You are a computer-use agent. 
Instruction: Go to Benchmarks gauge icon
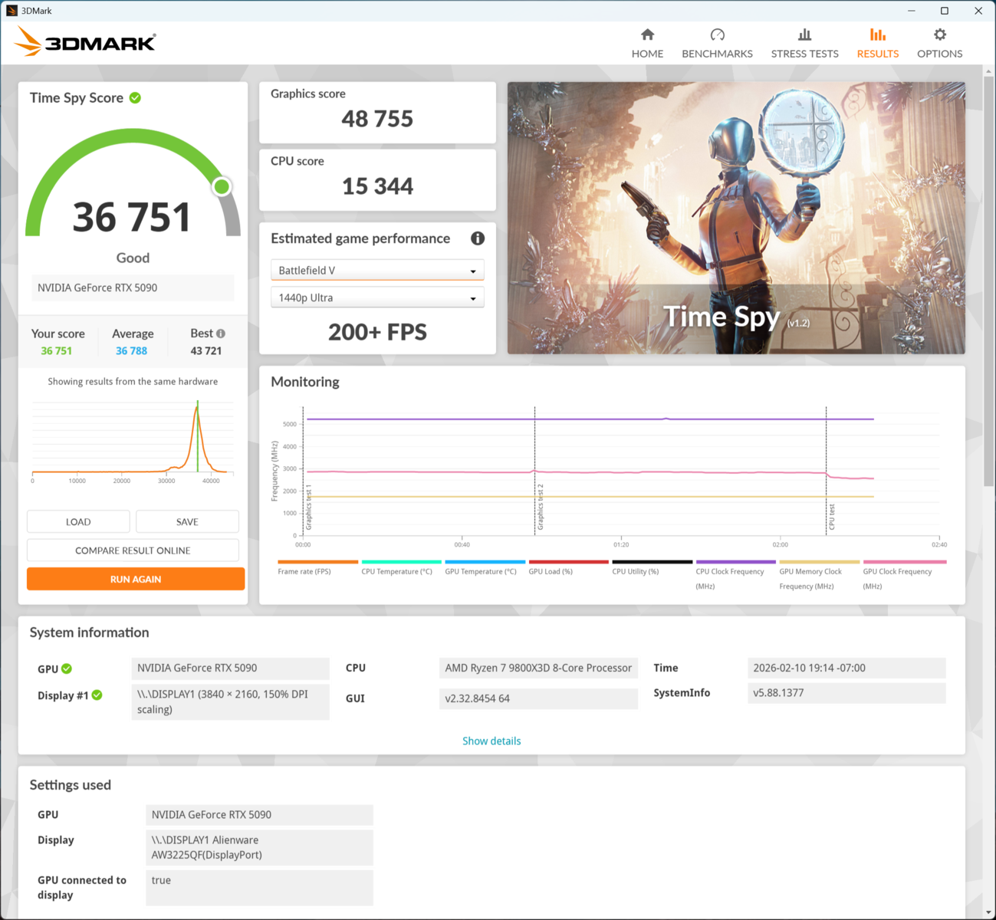tap(717, 35)
